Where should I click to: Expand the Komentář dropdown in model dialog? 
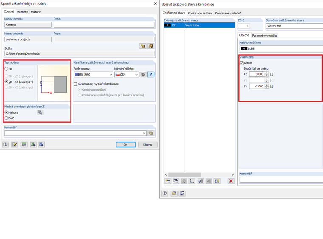(144, 133)
